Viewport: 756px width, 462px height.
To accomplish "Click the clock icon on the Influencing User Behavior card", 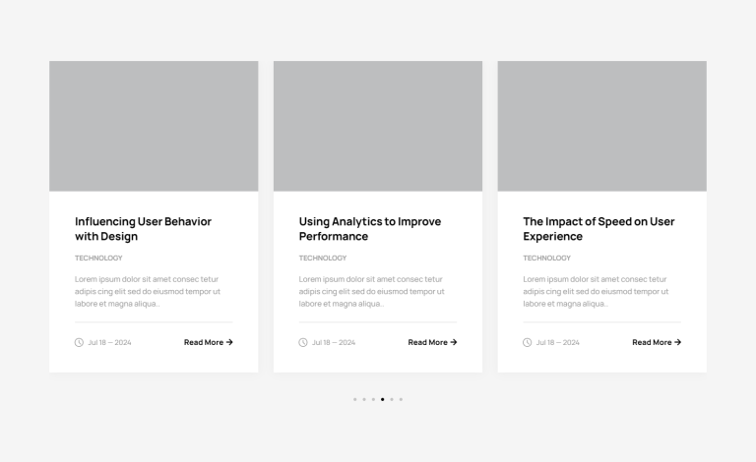I will pos(79,342).
